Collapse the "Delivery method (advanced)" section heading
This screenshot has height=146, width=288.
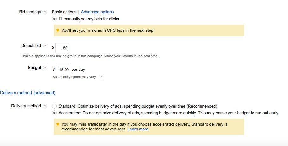[28, 93]
